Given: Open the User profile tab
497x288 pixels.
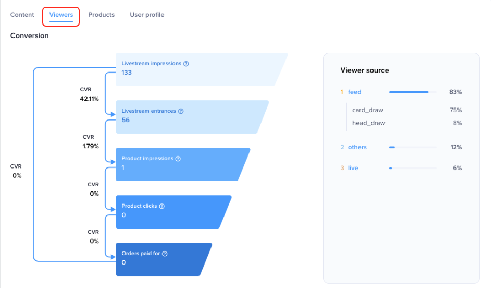Looking at the screenshot, I should click(147, 15).
